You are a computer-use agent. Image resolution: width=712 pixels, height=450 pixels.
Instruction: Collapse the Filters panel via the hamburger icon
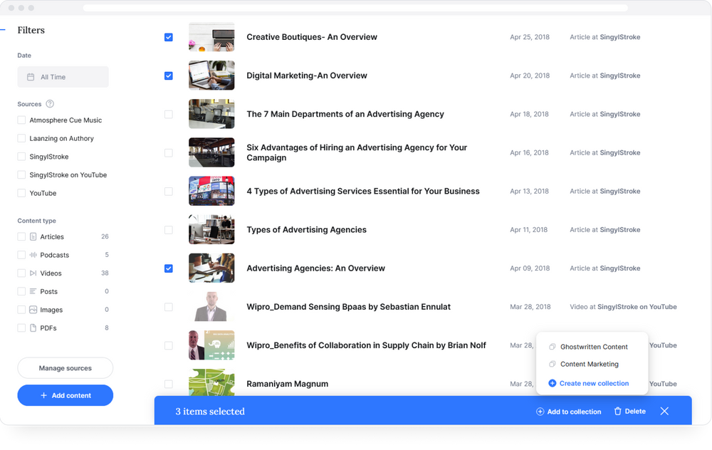click(x=4, y=30)
